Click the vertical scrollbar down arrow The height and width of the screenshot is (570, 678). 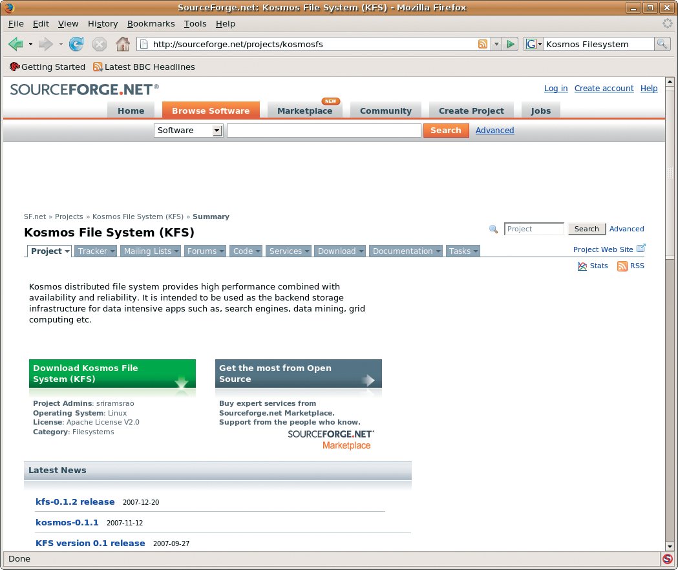coord(670,546)
